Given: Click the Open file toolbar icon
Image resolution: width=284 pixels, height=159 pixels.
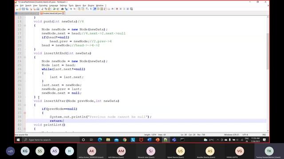Looking at the screenshot, I should click(20, 9).
